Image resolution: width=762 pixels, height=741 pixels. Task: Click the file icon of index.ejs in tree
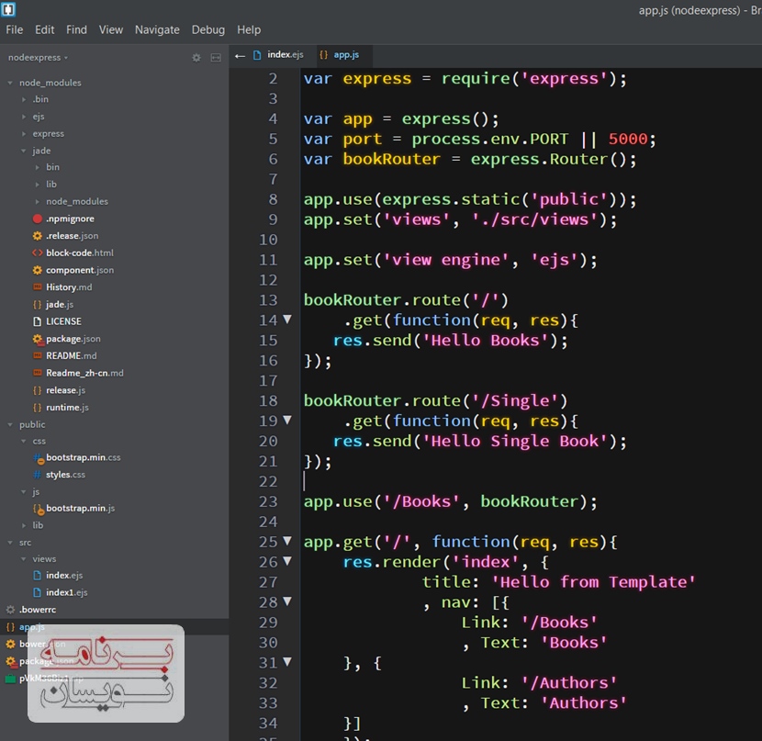click(x=37, y=576)
